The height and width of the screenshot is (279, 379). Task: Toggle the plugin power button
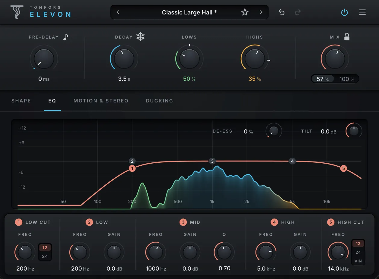pos(344,12)
